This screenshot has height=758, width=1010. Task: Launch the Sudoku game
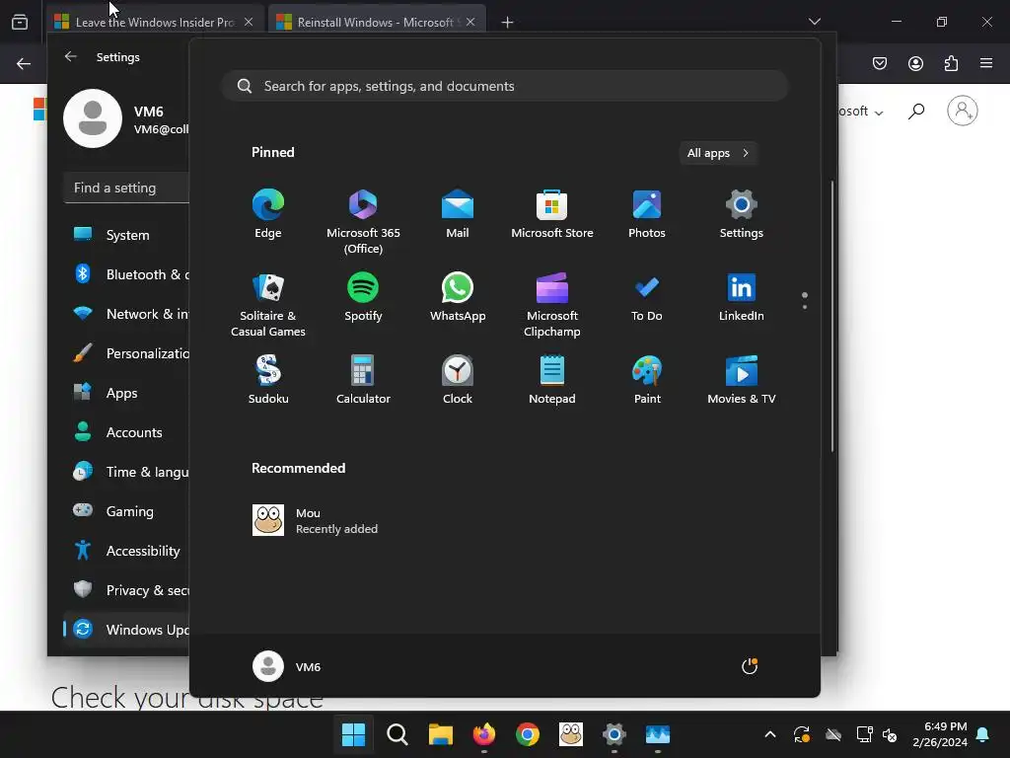click(x=268, y=380)
